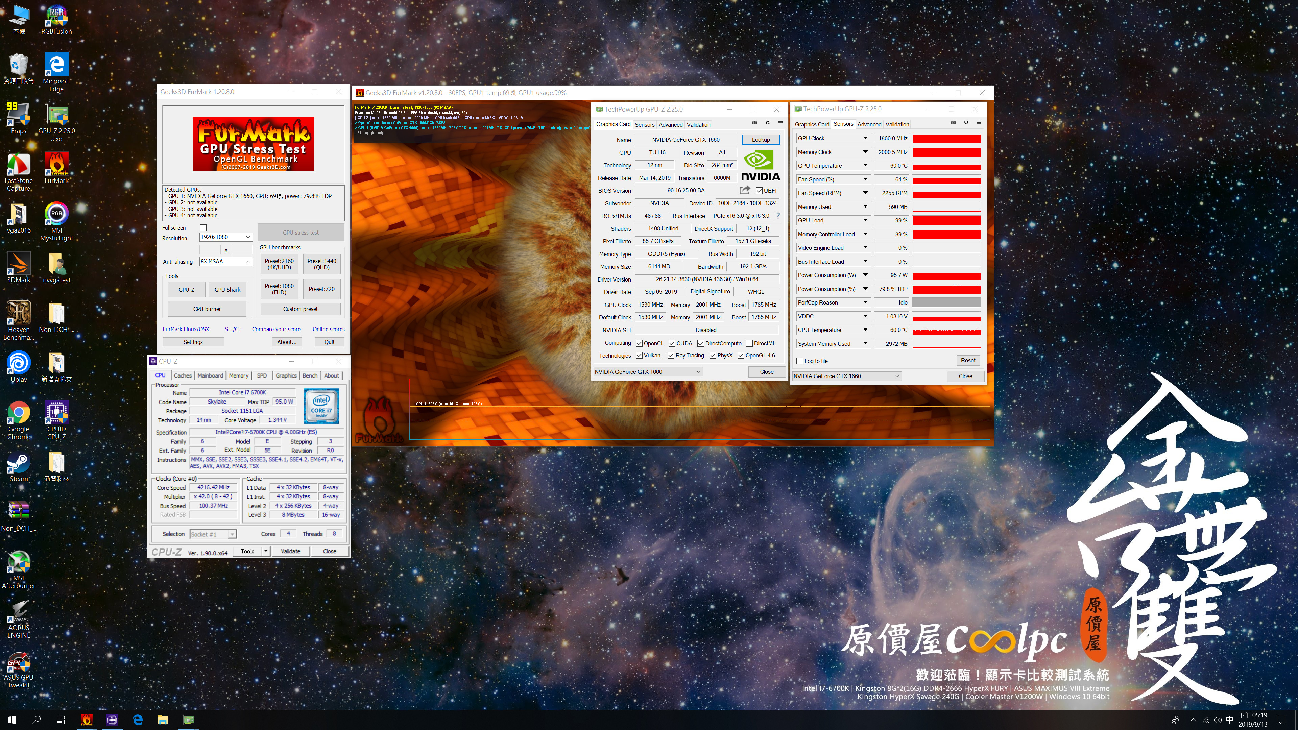Click the CPU burner button in FurMark
Screen dimensions: 1298x730
coord(207,309)
